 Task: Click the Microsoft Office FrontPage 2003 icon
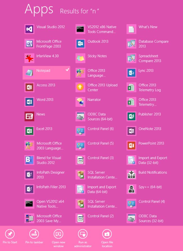coord(29,44)
